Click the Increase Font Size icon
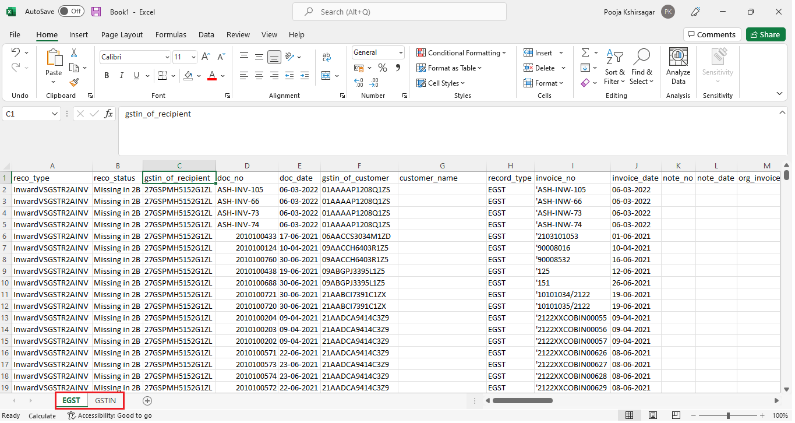795x423 pixels. (x=206, y=57)
